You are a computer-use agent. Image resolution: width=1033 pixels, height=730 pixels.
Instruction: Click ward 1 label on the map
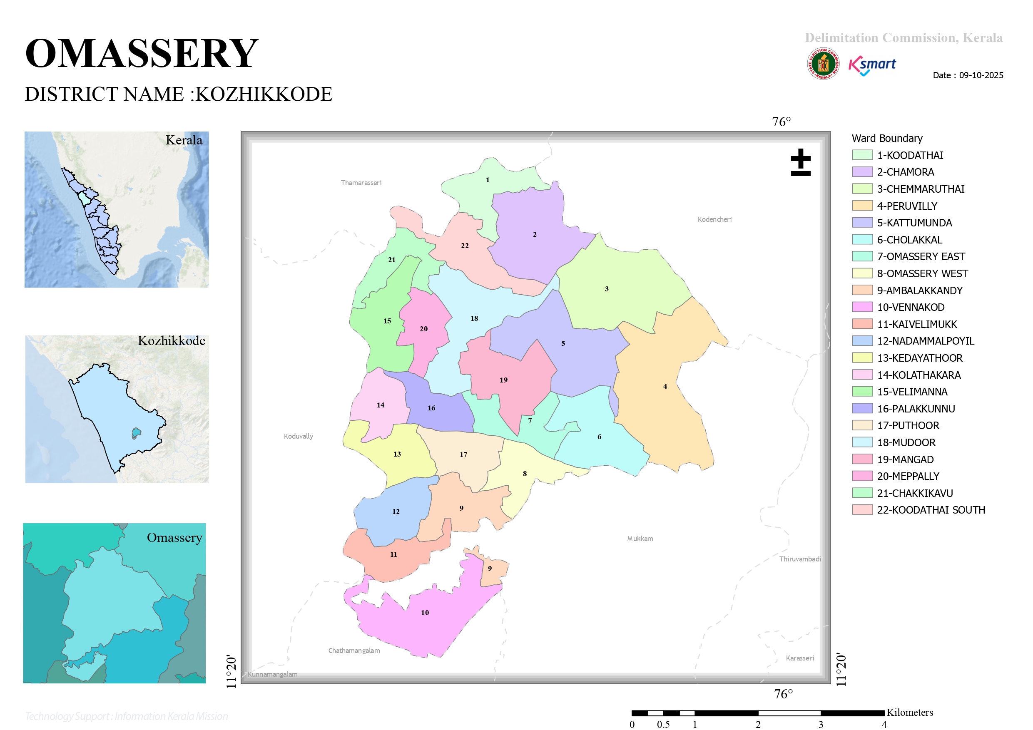[x=487, y=180]
